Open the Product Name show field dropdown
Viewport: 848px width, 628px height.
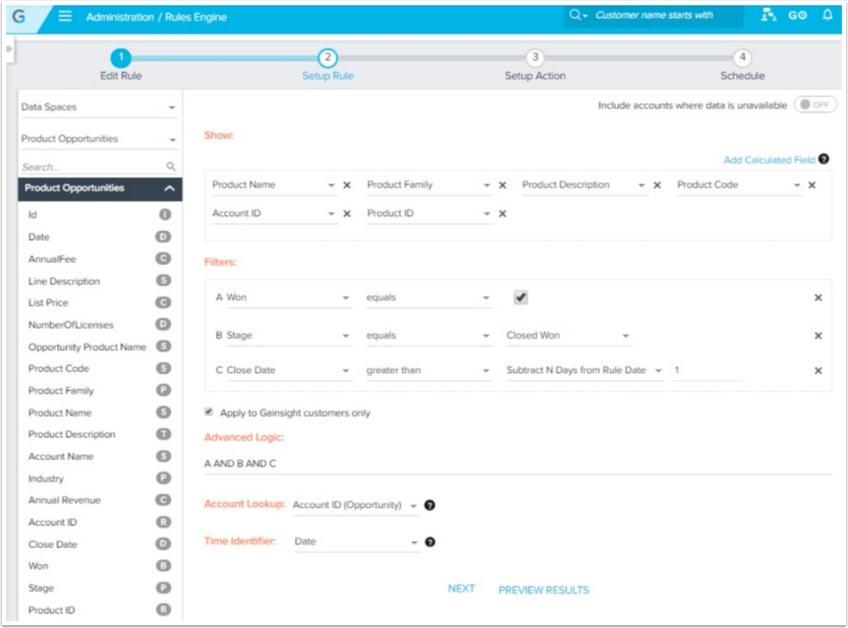pyautogui.click(x=274, y=185)
